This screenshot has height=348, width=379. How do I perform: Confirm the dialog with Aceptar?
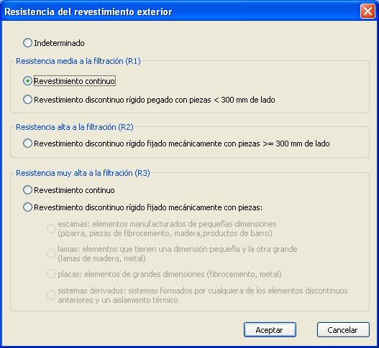tap(270, 329)
